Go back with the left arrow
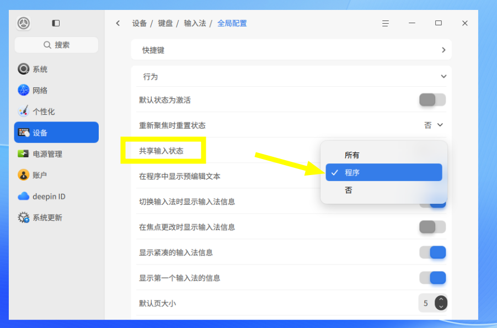 click(x=118, y=23)
